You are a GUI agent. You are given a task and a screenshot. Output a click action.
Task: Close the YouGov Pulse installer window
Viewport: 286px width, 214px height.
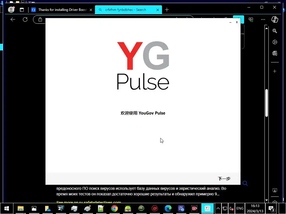coord(237,22)
